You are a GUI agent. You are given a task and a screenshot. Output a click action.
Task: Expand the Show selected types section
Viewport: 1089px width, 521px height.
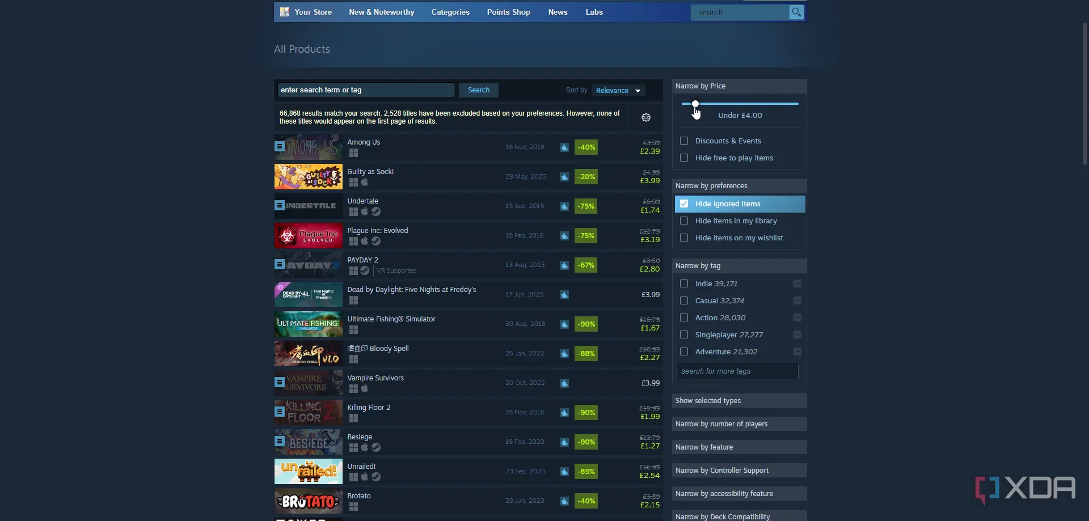click(738, 401)
